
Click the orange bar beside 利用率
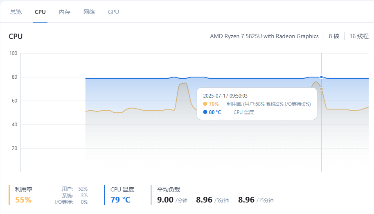click(x=9, y=195)
